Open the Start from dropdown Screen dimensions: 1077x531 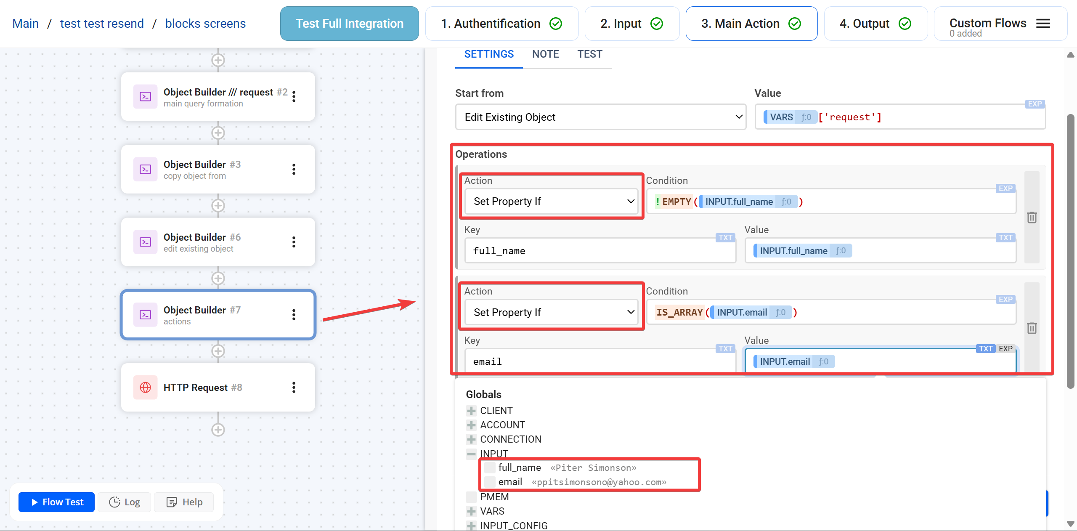coord(600,117)
